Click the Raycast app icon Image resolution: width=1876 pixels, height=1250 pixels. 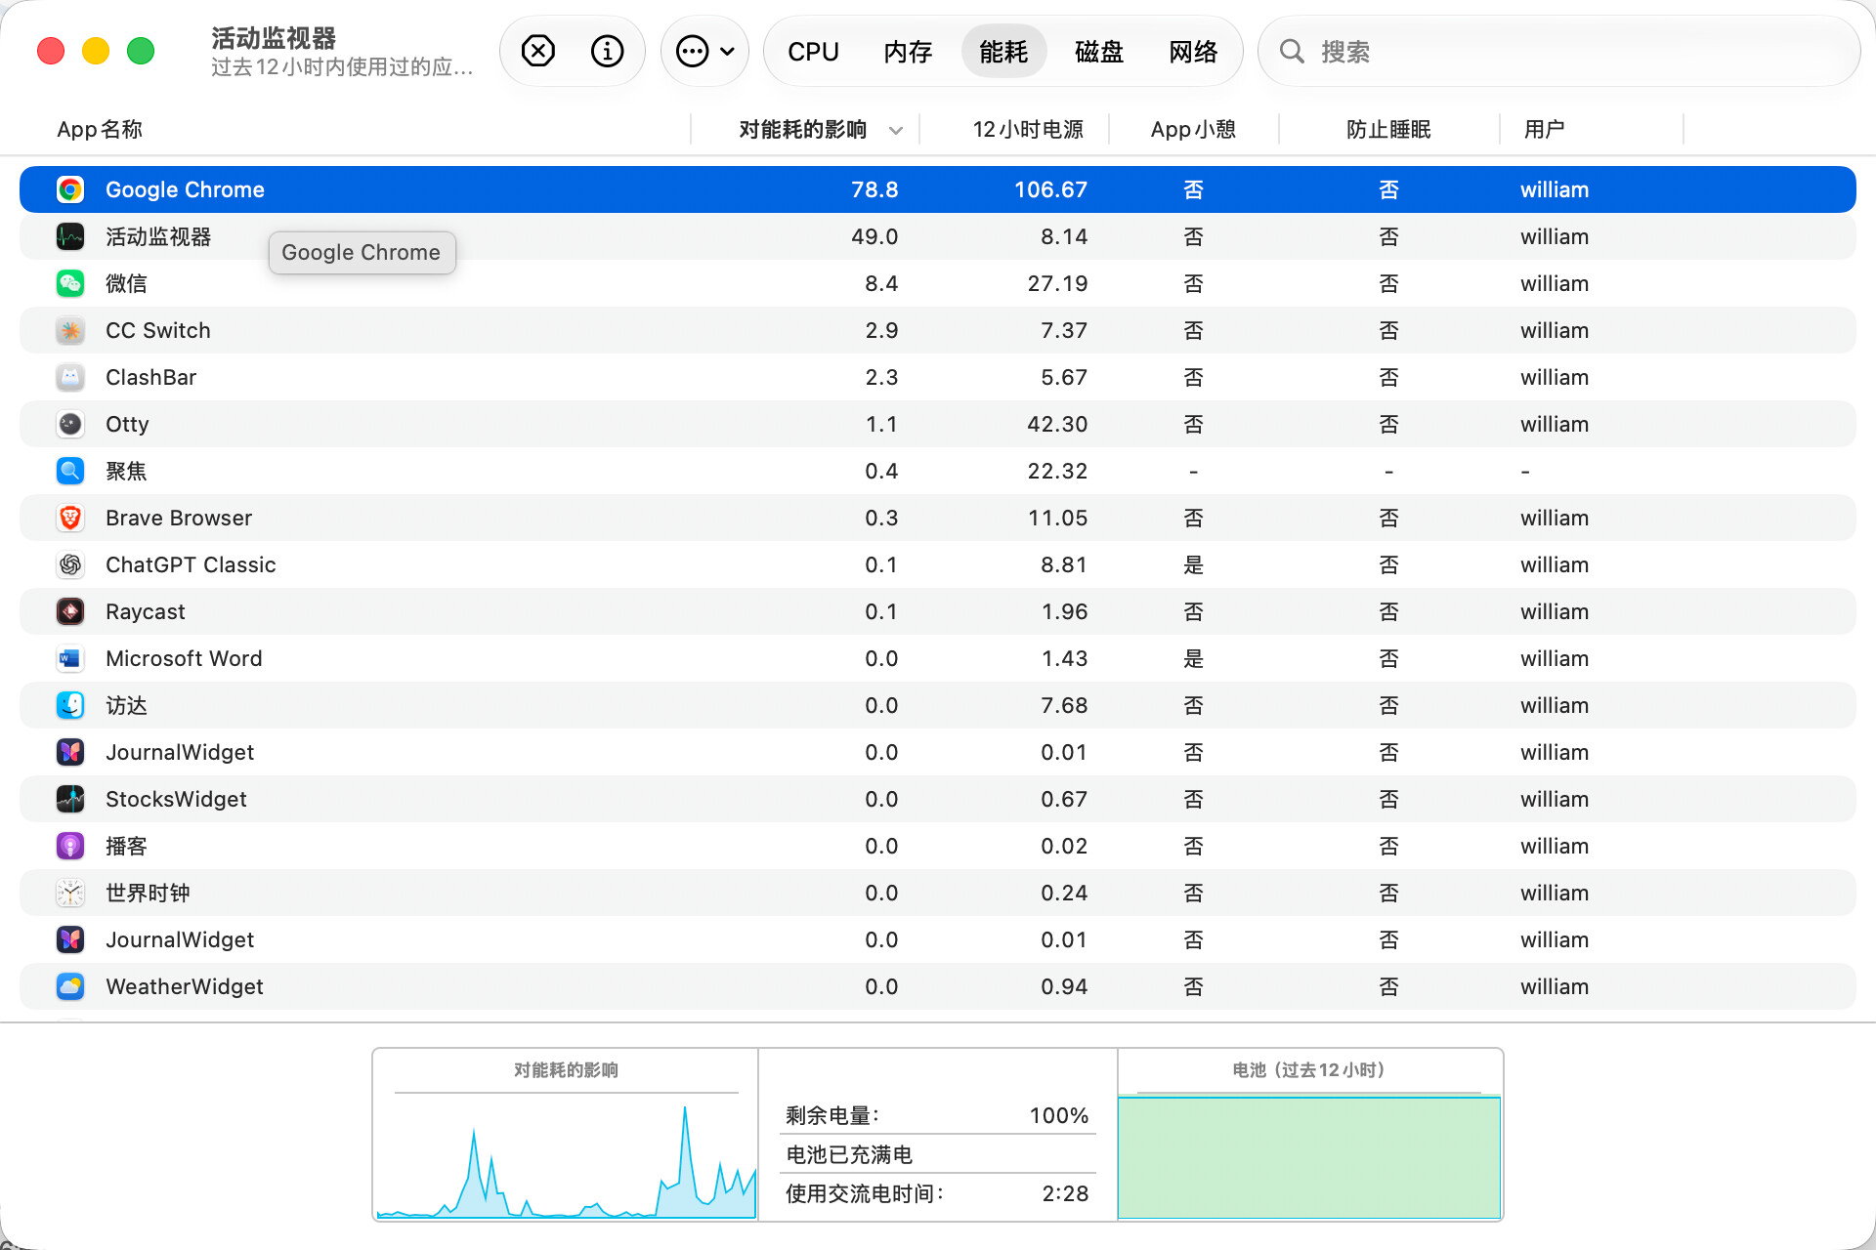click(70, 611)
